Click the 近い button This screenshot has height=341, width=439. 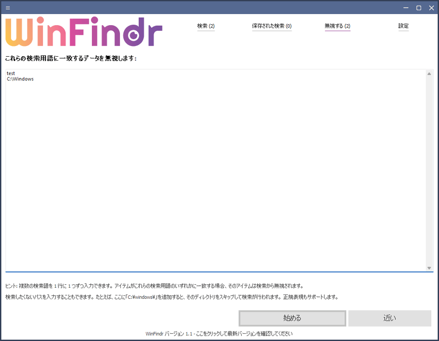[x=390, y=318]
